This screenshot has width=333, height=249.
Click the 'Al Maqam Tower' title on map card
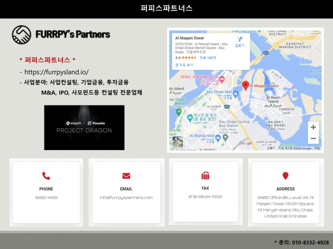(189, 38)
